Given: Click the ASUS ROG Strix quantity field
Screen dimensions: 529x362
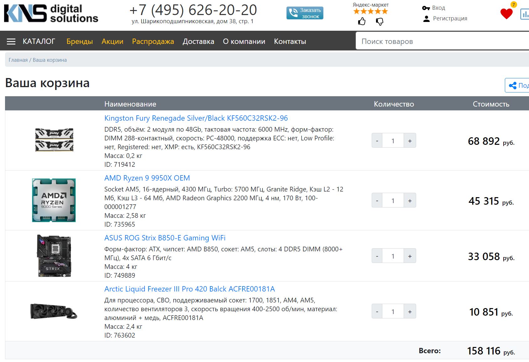Looking at the screenshot, I should pos(393,256).
